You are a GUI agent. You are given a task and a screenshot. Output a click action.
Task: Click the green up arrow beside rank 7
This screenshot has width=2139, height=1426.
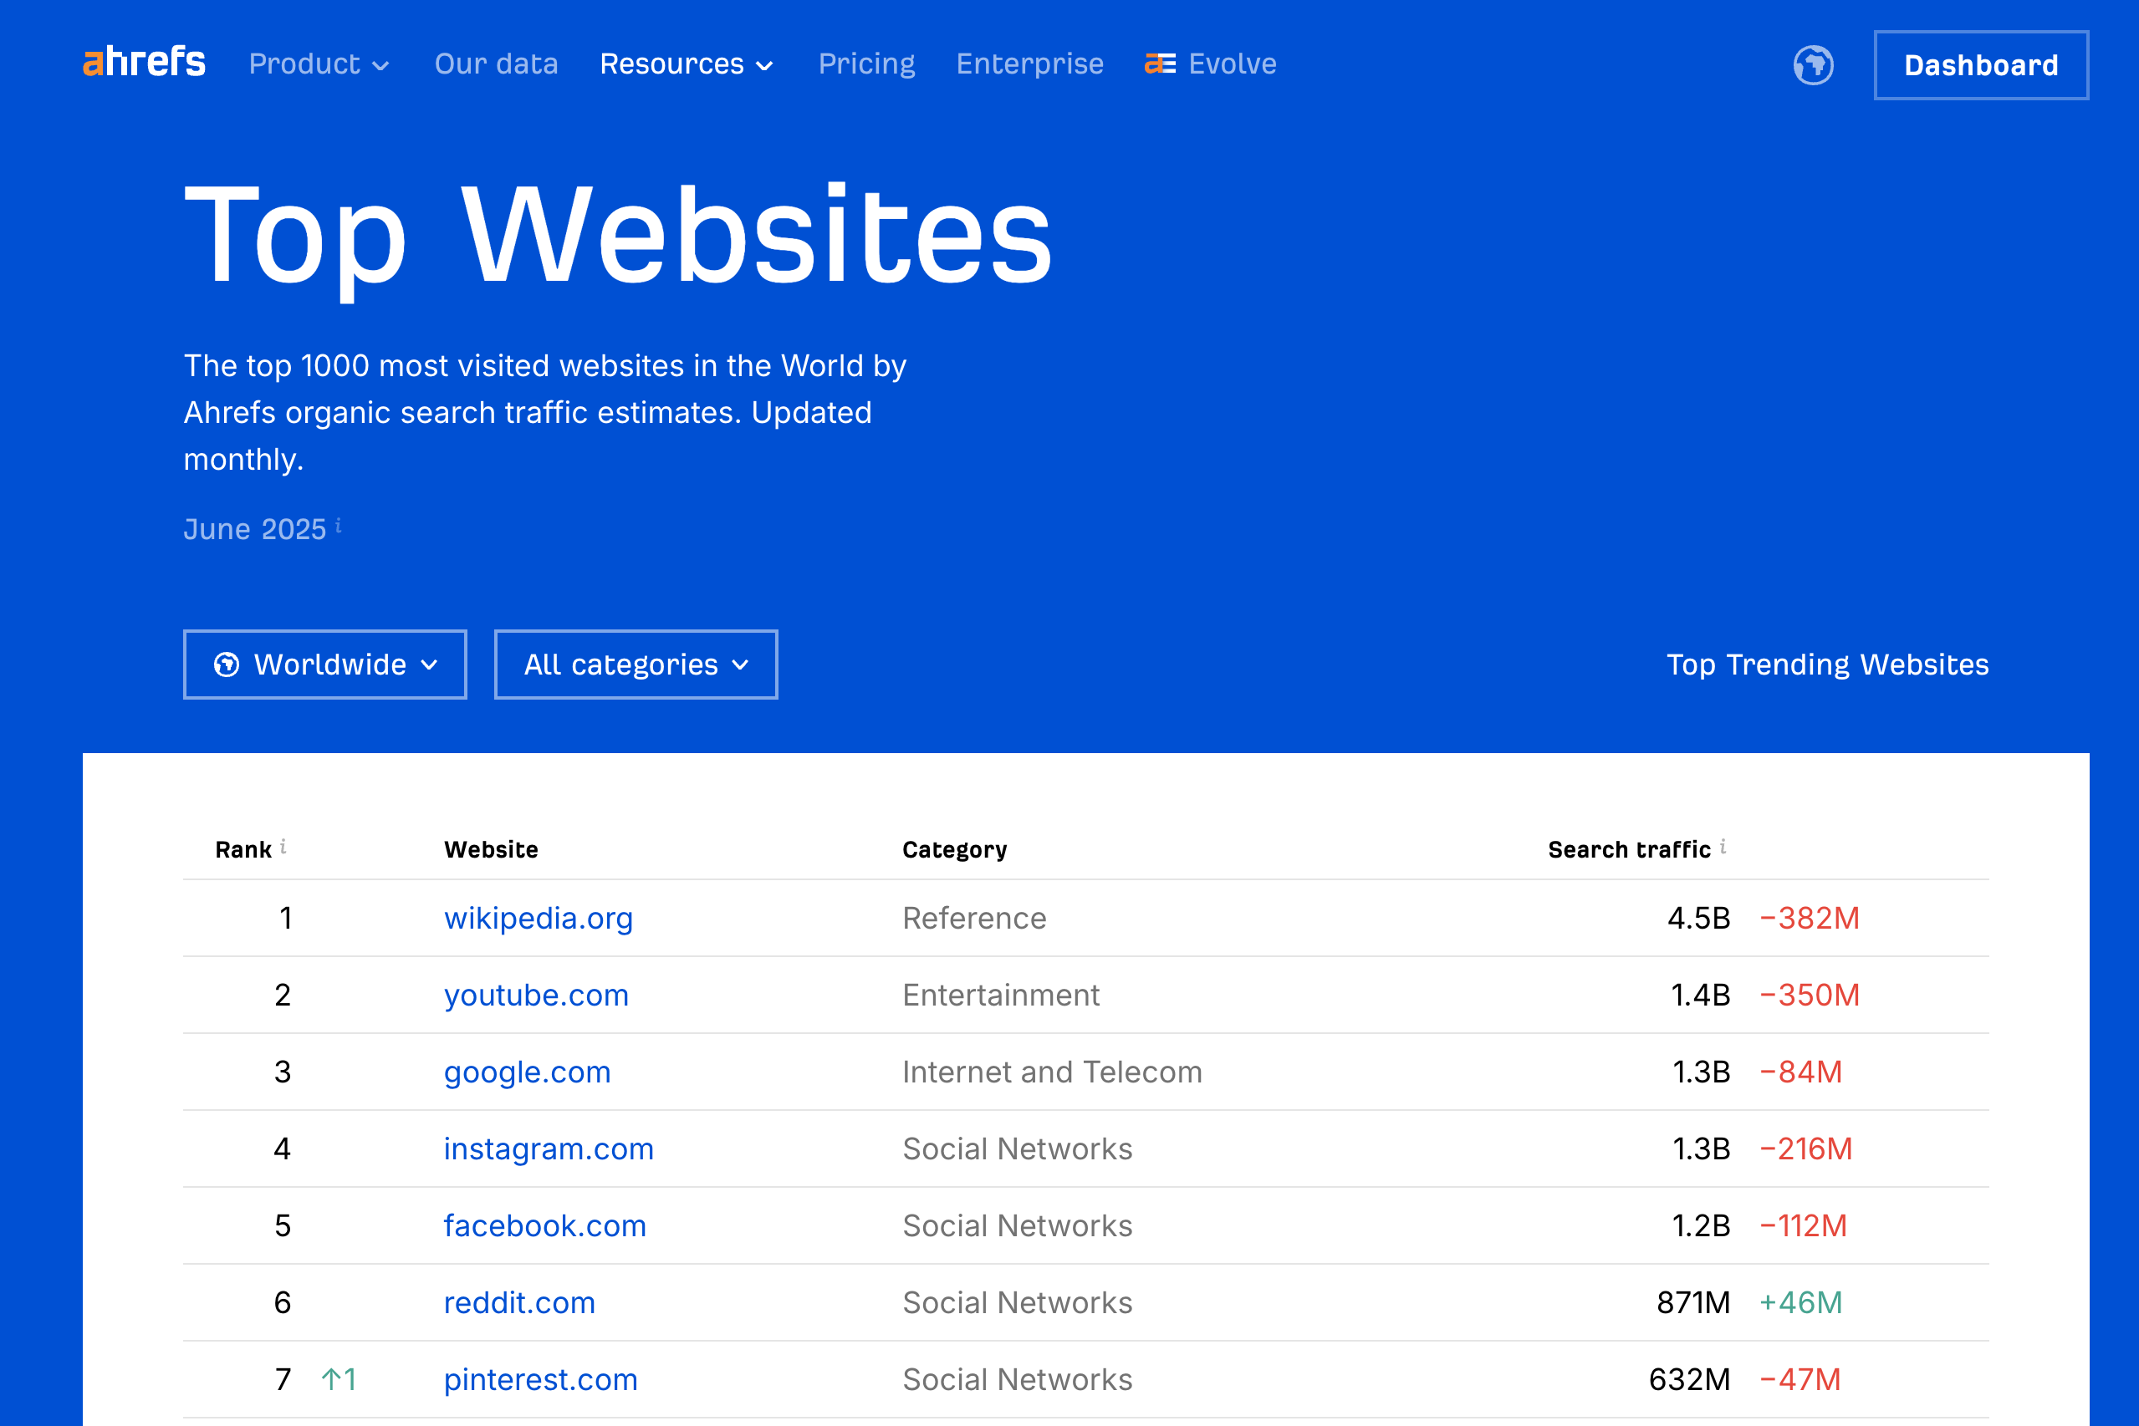point(331,1380)
